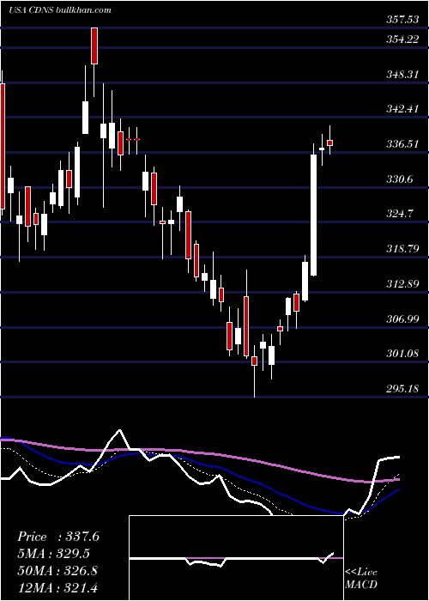The height and width of the screenshot is (601, 429).
Task: Click the Price : 337.6 readout
Action: tap(58, 537)
